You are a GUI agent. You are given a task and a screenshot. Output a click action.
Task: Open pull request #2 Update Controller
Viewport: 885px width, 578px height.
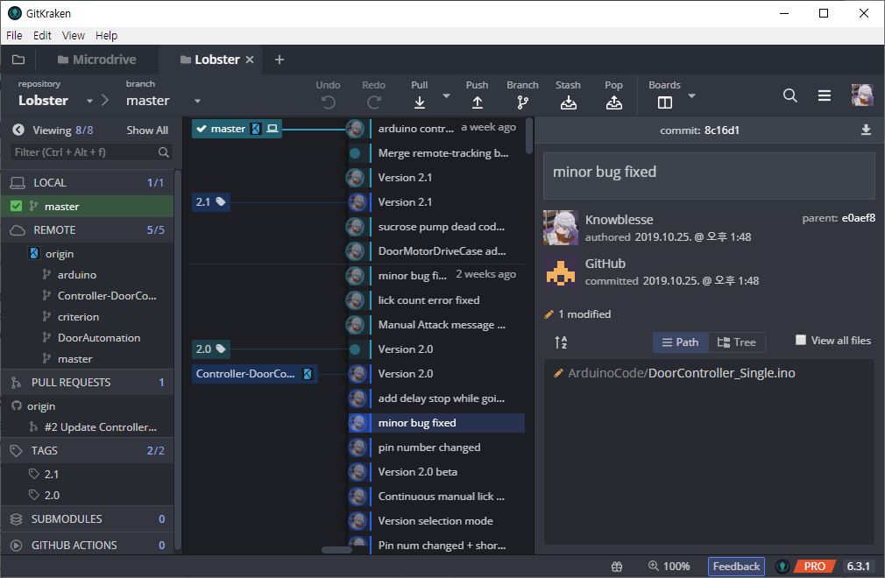point(93,426)
